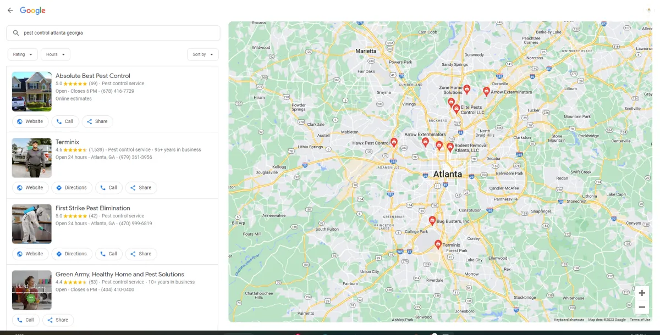Viewport: 660px width, 335px height.
Task: Click the 'Fairburn' label on the map
Action: point(350,284)
